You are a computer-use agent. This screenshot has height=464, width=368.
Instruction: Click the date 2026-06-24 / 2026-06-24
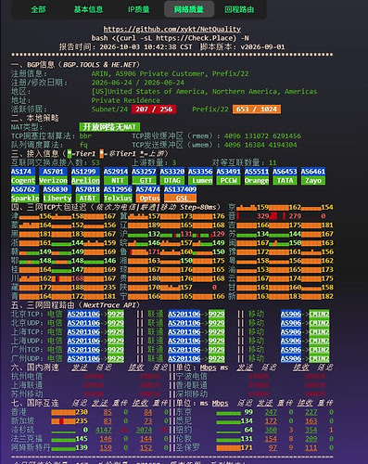point(138,83)
